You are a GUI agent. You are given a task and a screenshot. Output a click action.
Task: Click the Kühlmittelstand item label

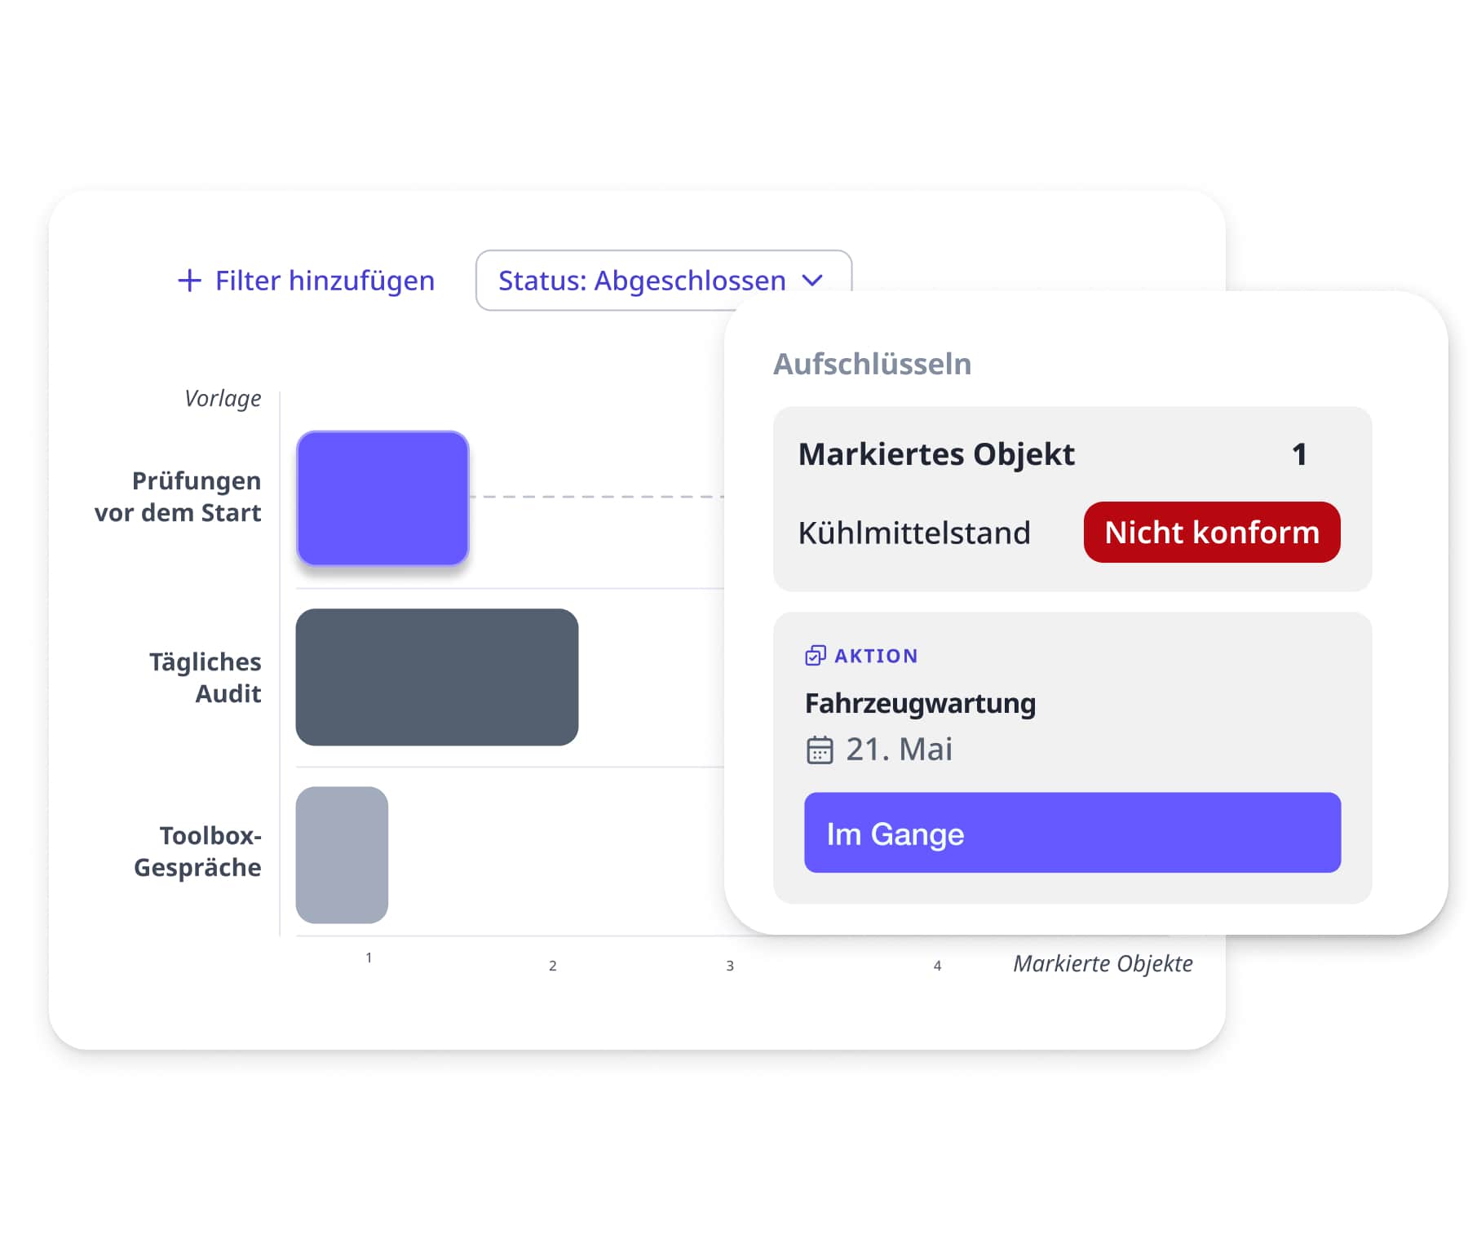point(913,533)
